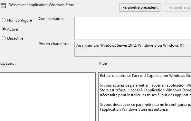Click the 'Pris en charge sur :' label
The height and width of the screenshot is (121, 191).
click(54, 44)
